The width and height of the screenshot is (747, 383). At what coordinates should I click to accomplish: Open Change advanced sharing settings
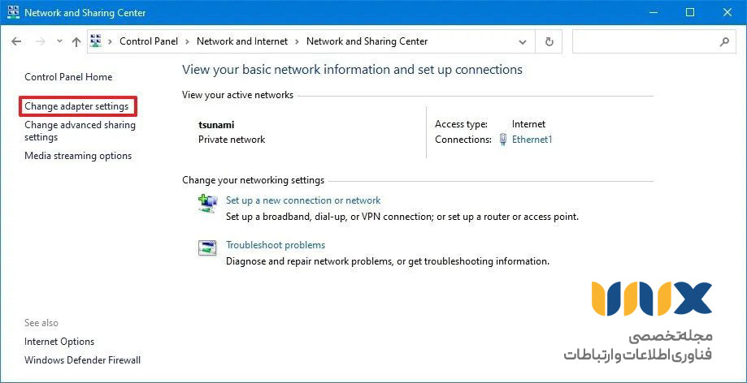click(80, 131)
